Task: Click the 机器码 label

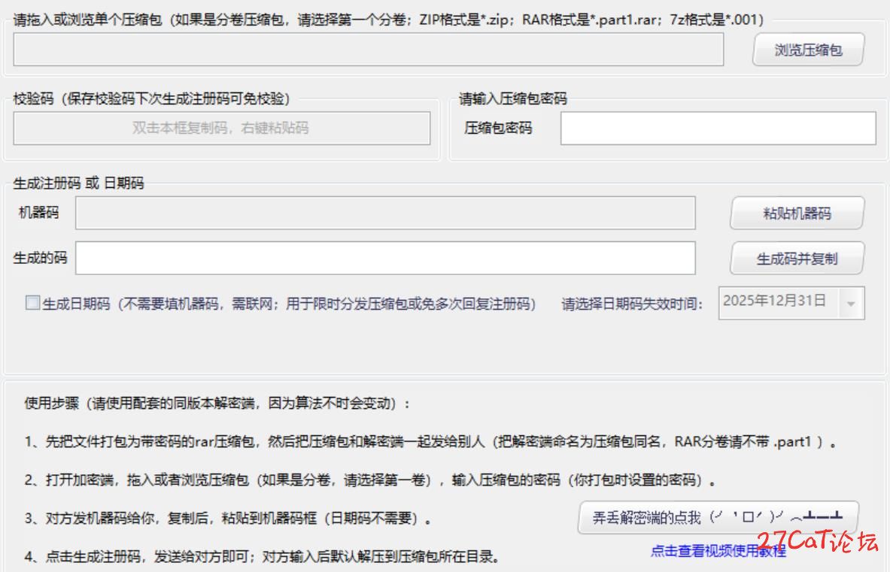Action: tap(38, 213)
